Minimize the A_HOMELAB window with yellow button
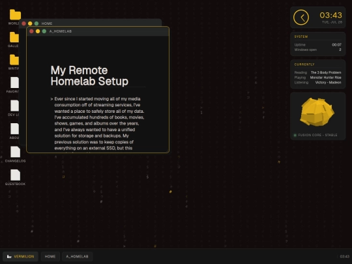352x264 pixels. (38, 31)
